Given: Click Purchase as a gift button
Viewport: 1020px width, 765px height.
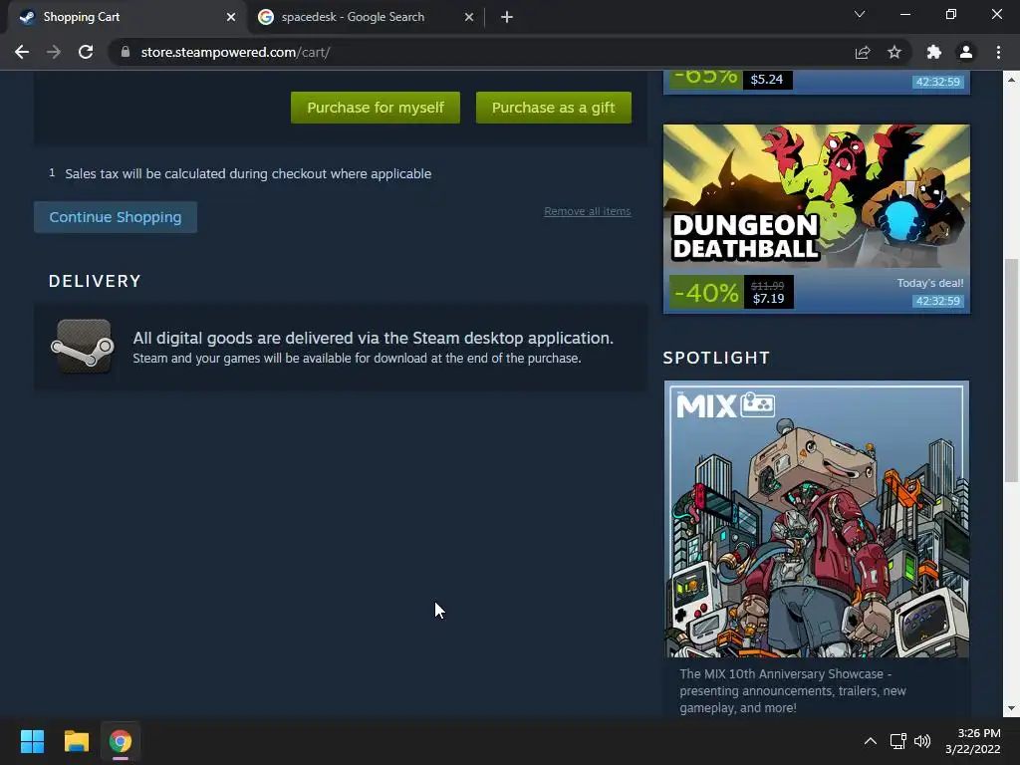Looking at the screenshot, I should tap(554, 108).
